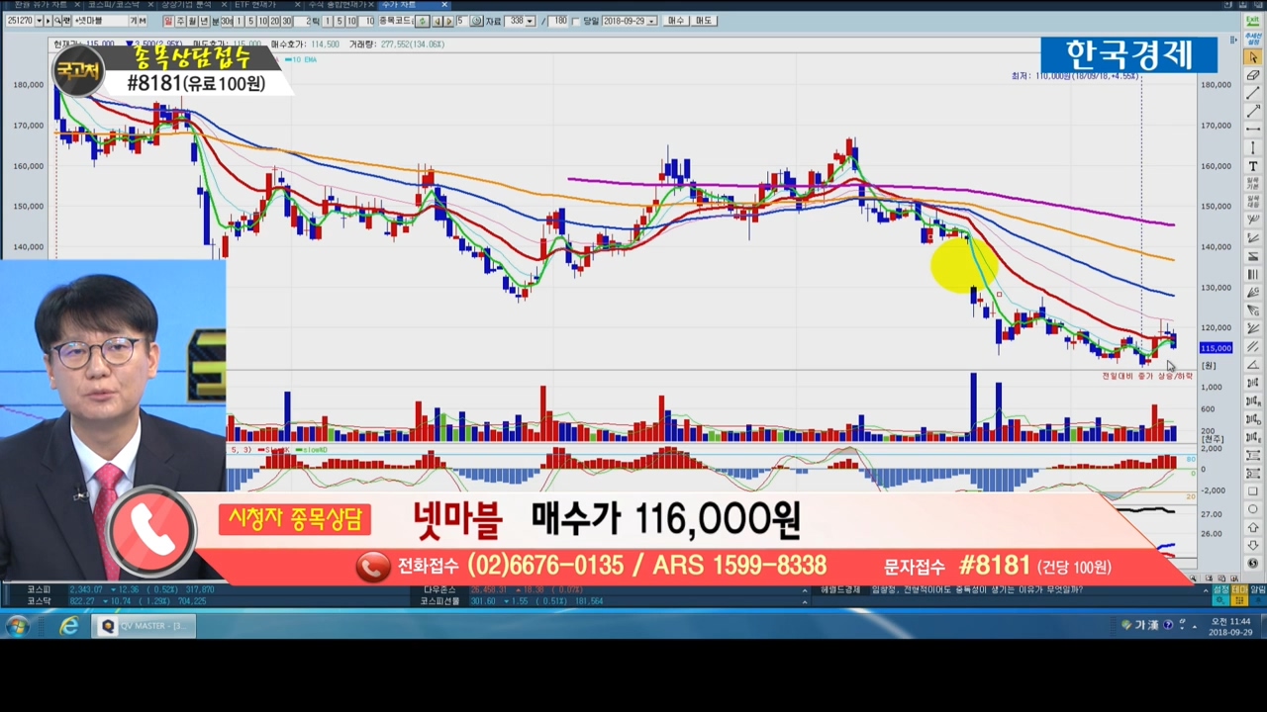Click the 매수 (buy) button

(676, 21)
